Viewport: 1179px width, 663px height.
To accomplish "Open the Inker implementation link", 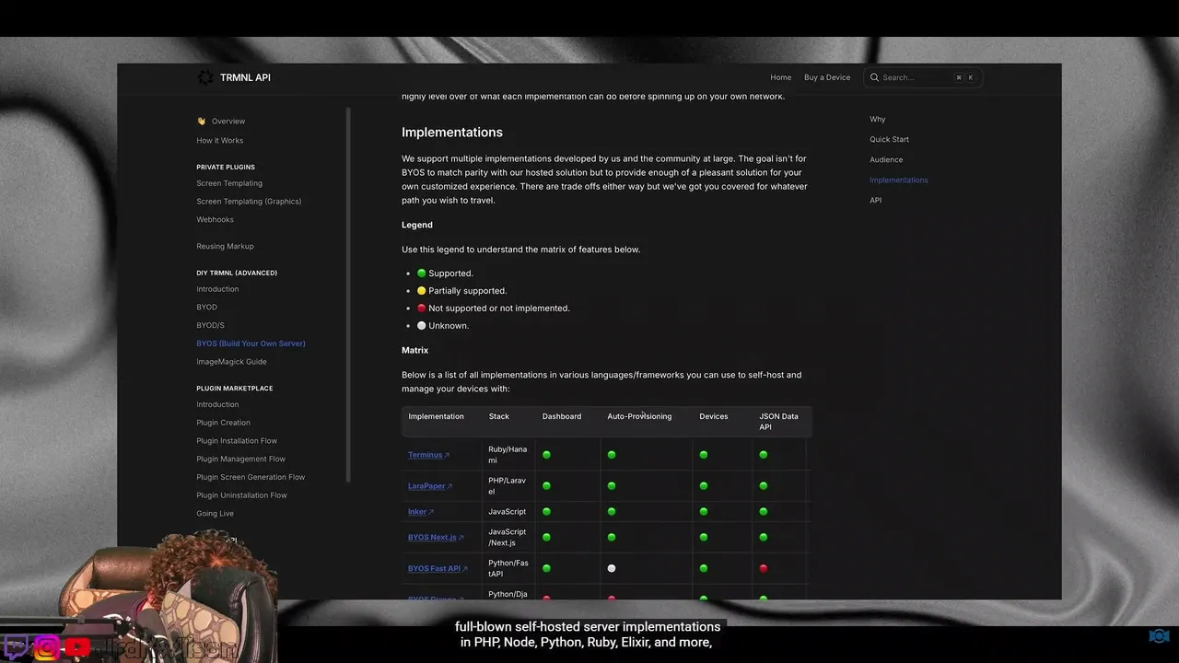I will click(417, 512).
